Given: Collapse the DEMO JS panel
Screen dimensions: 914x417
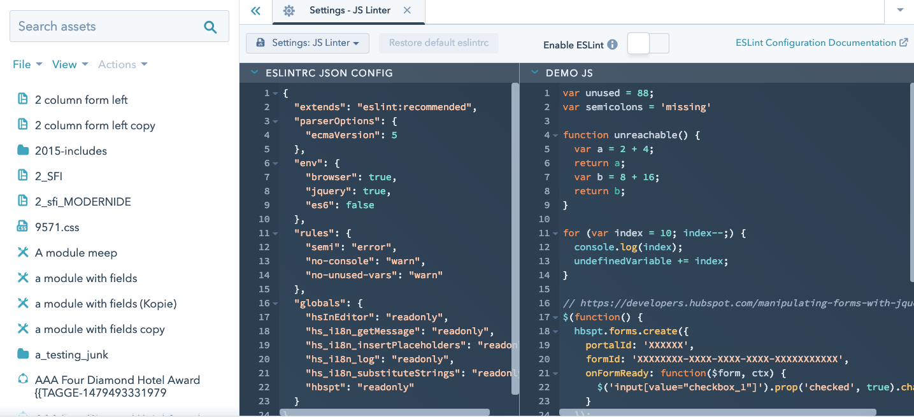Looking at the screenshot, I should (535, 73).
